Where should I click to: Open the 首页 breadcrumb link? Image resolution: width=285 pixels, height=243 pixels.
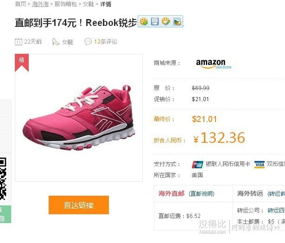(x=20, y=4)
